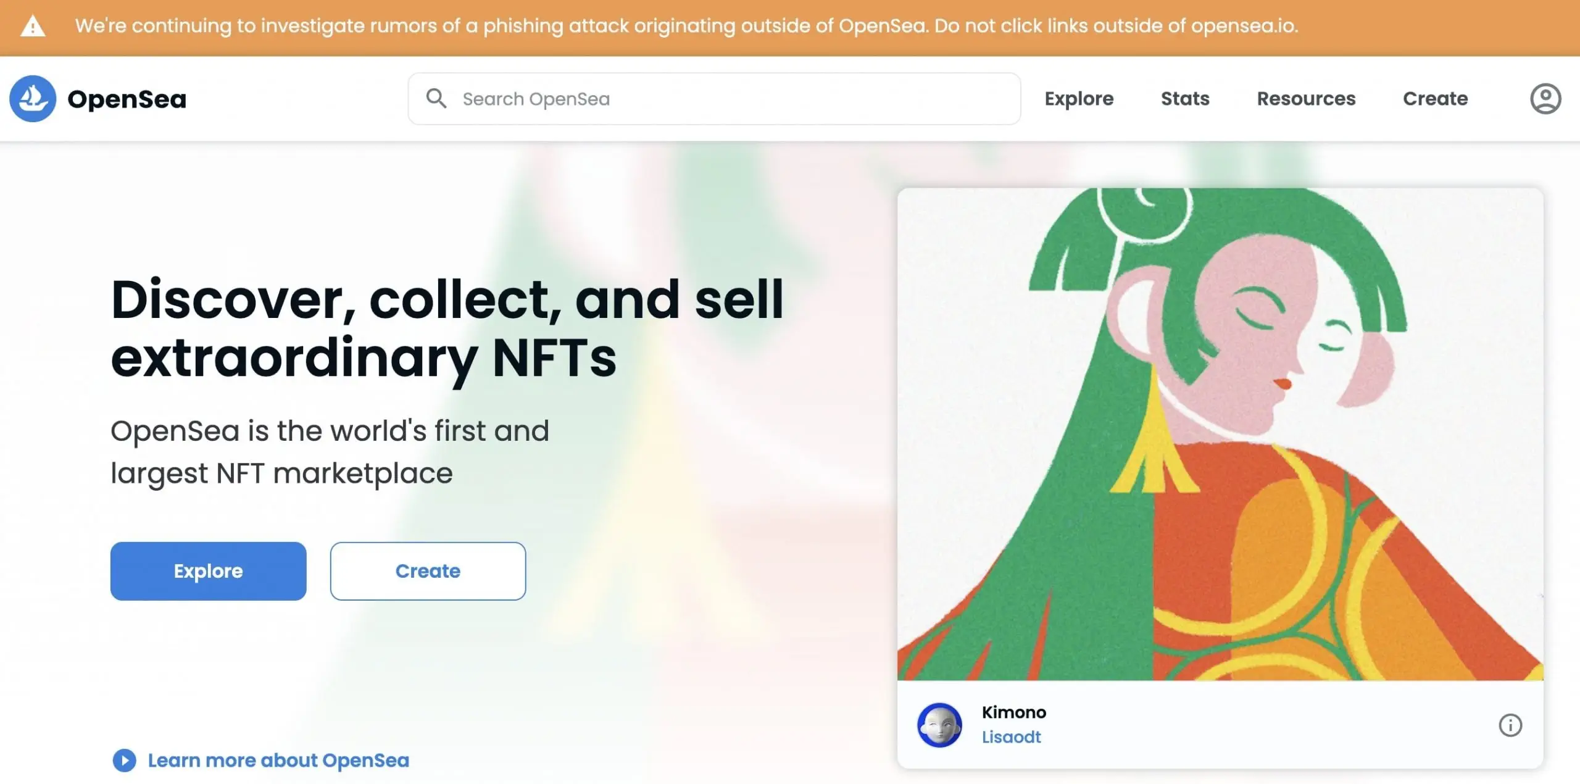Click the warning triangle icon in banner
Viewport: 1580px width, 784px height.
[33, 27]
